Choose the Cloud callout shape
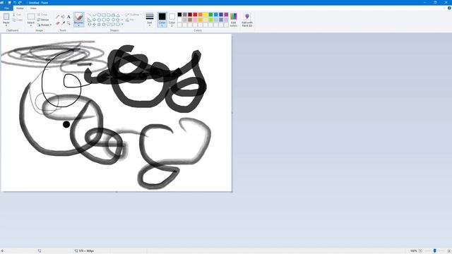This screenshot has height=254, width=452. click(118, 25)
